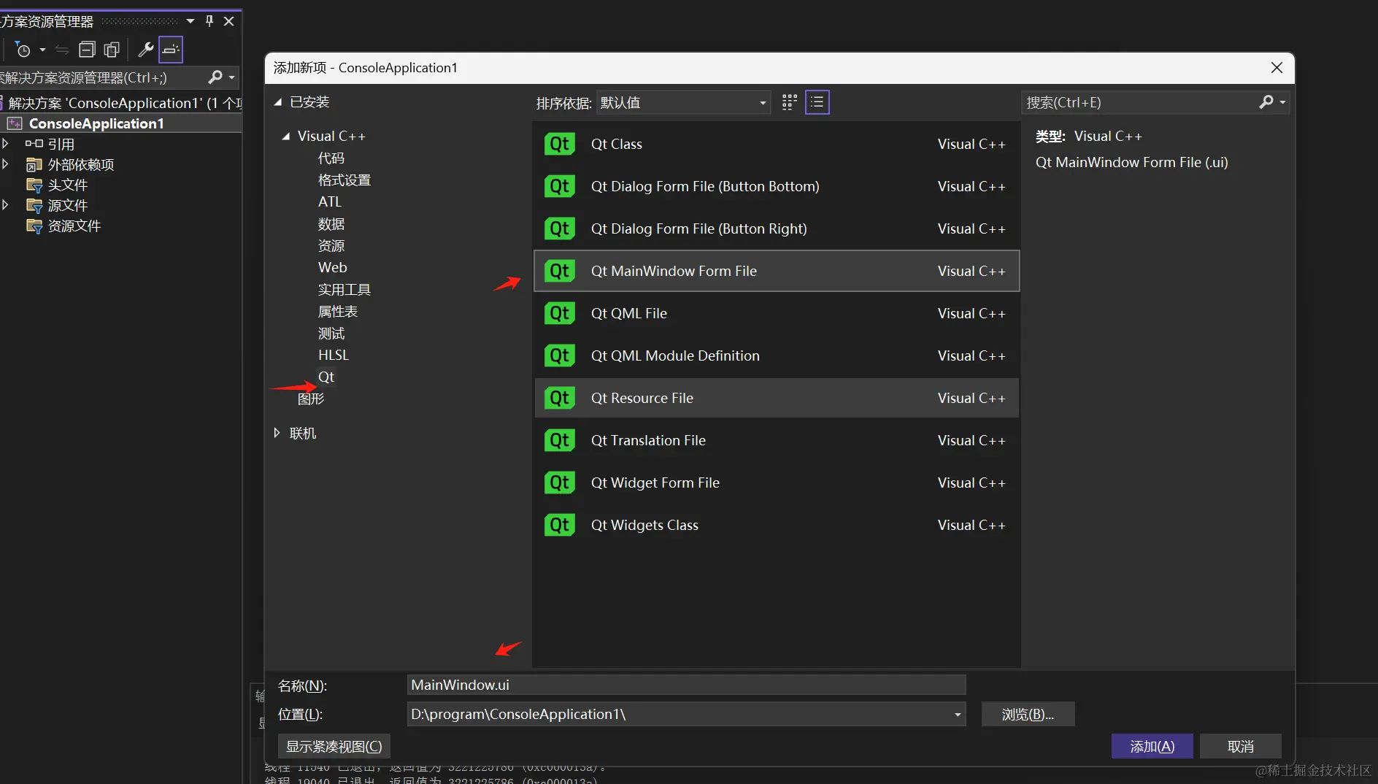Close the add new item dialog
Screen dimensions: 1378x784
pos(1277,67)
